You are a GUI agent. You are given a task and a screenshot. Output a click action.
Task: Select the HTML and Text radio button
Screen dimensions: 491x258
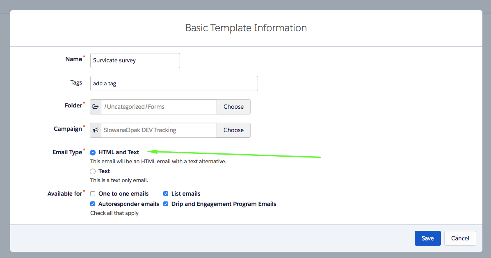pos(93,152)
